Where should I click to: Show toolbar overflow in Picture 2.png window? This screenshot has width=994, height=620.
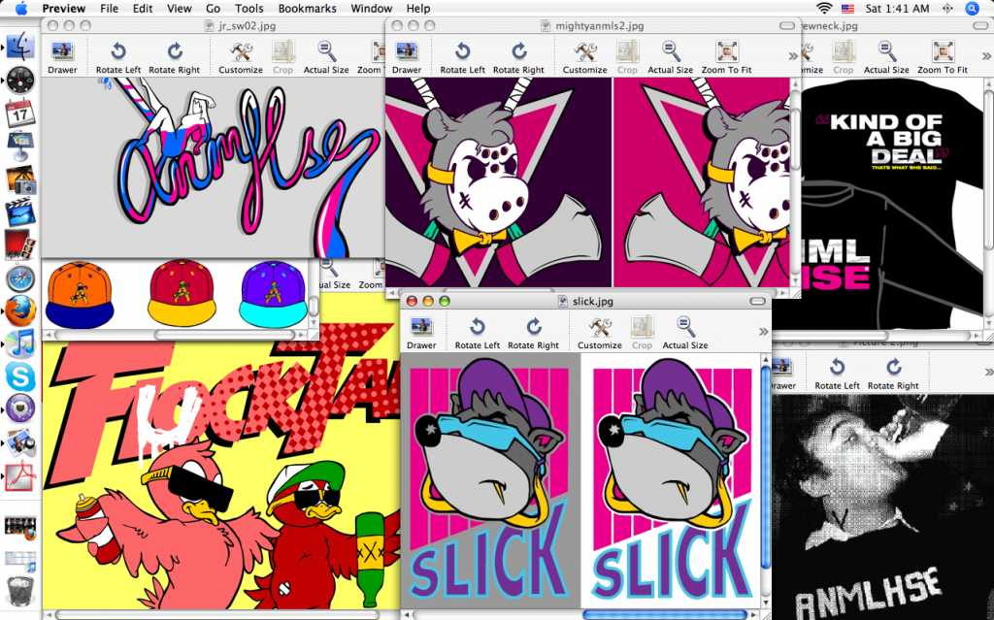[989, 373]
